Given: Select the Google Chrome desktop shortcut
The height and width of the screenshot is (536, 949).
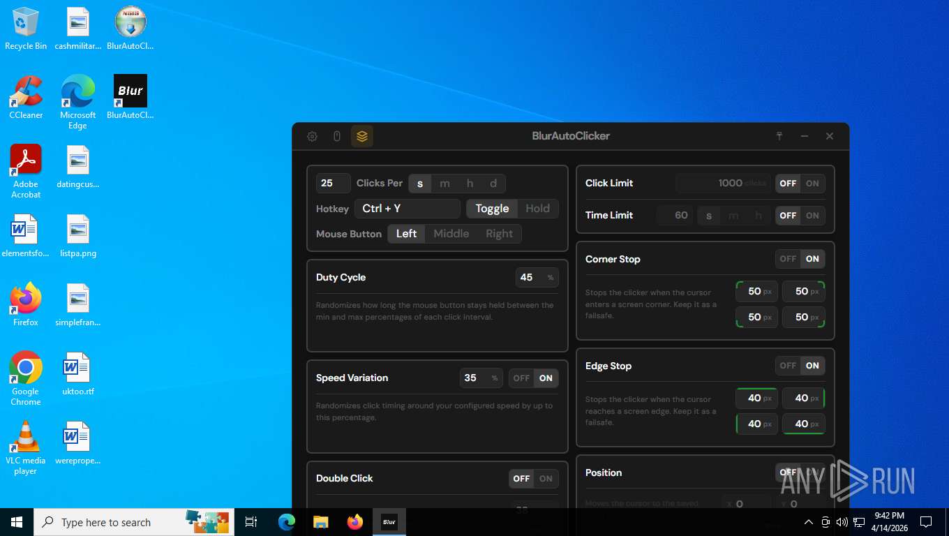Looking at the screenshot, I should (26, 378).
